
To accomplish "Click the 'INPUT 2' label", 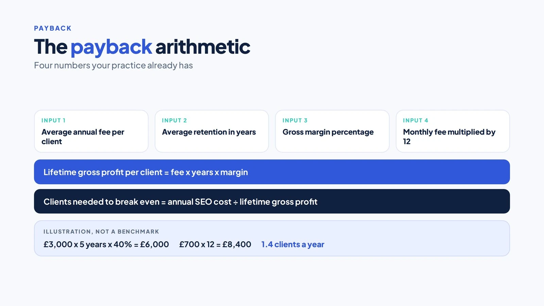I will 174,120.
